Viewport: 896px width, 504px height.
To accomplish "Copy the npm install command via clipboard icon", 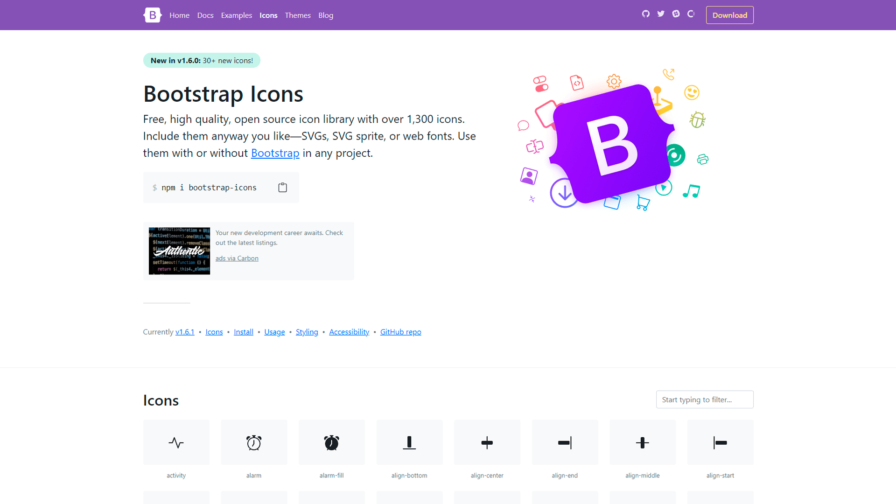I will [x=282, y=188].
